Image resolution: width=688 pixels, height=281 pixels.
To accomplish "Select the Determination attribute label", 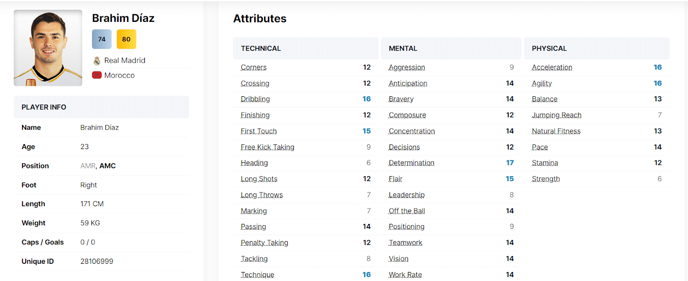I will [x=411, y=163].
